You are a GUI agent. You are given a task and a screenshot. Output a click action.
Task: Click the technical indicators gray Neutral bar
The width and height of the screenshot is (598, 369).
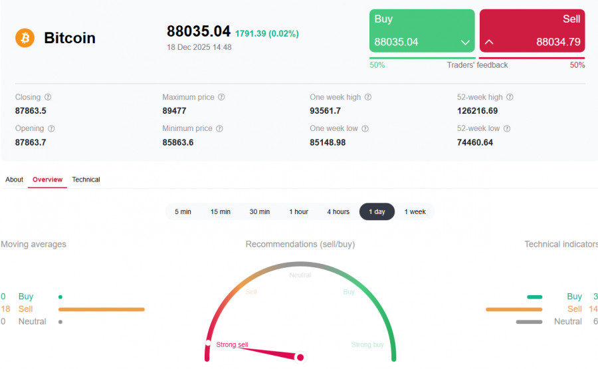click(529, 322)
